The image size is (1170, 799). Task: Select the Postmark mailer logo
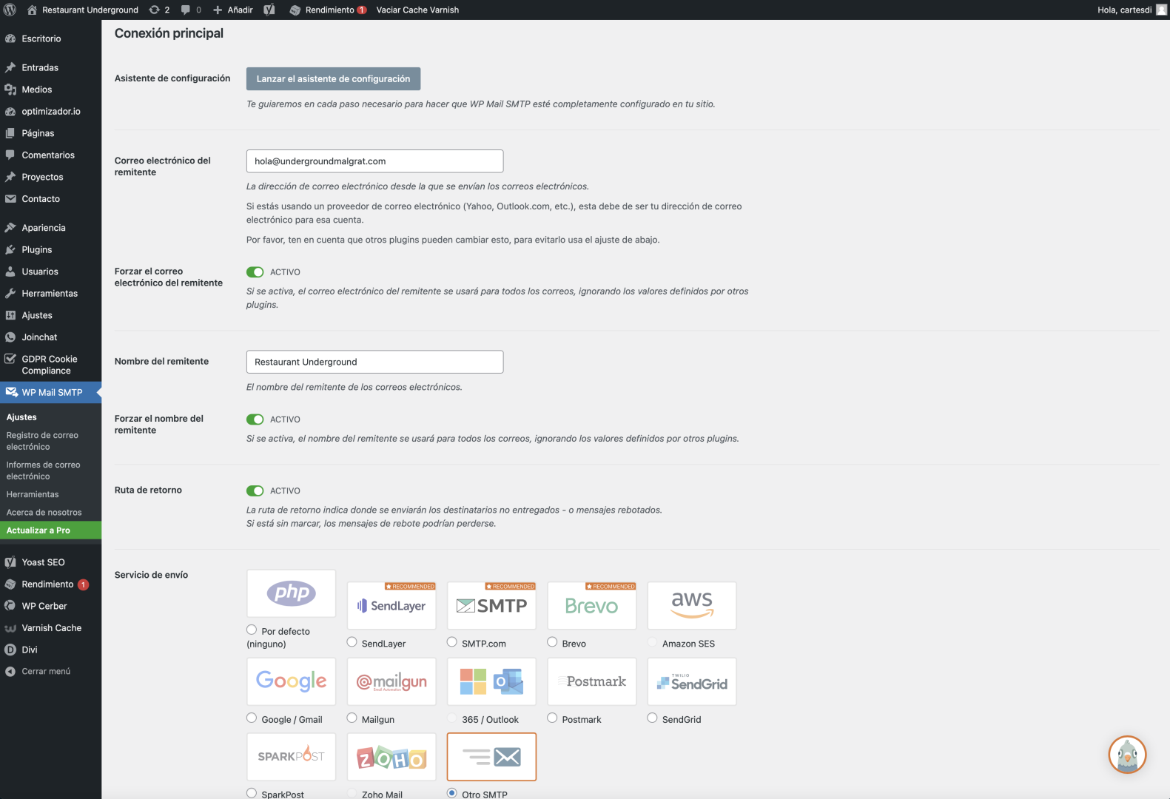pyautogui.click(x=591, y=681)
